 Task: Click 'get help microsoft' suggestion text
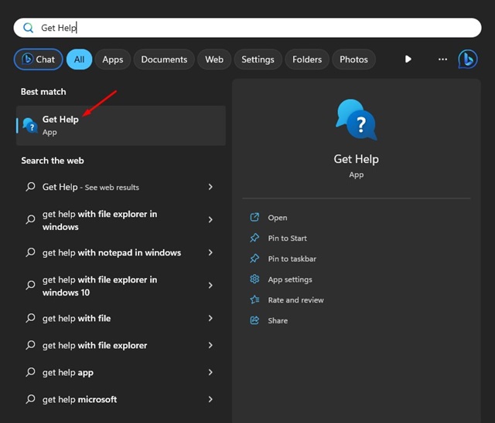coord(80,399)
